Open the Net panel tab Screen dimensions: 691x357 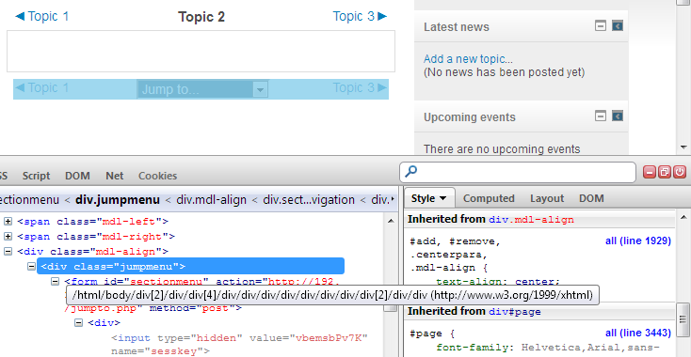click(x=115, y=176)
